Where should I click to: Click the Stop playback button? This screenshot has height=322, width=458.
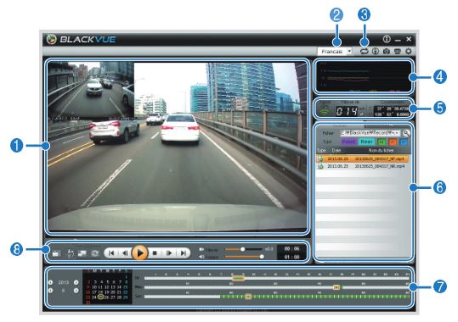[x=155, y=253]
